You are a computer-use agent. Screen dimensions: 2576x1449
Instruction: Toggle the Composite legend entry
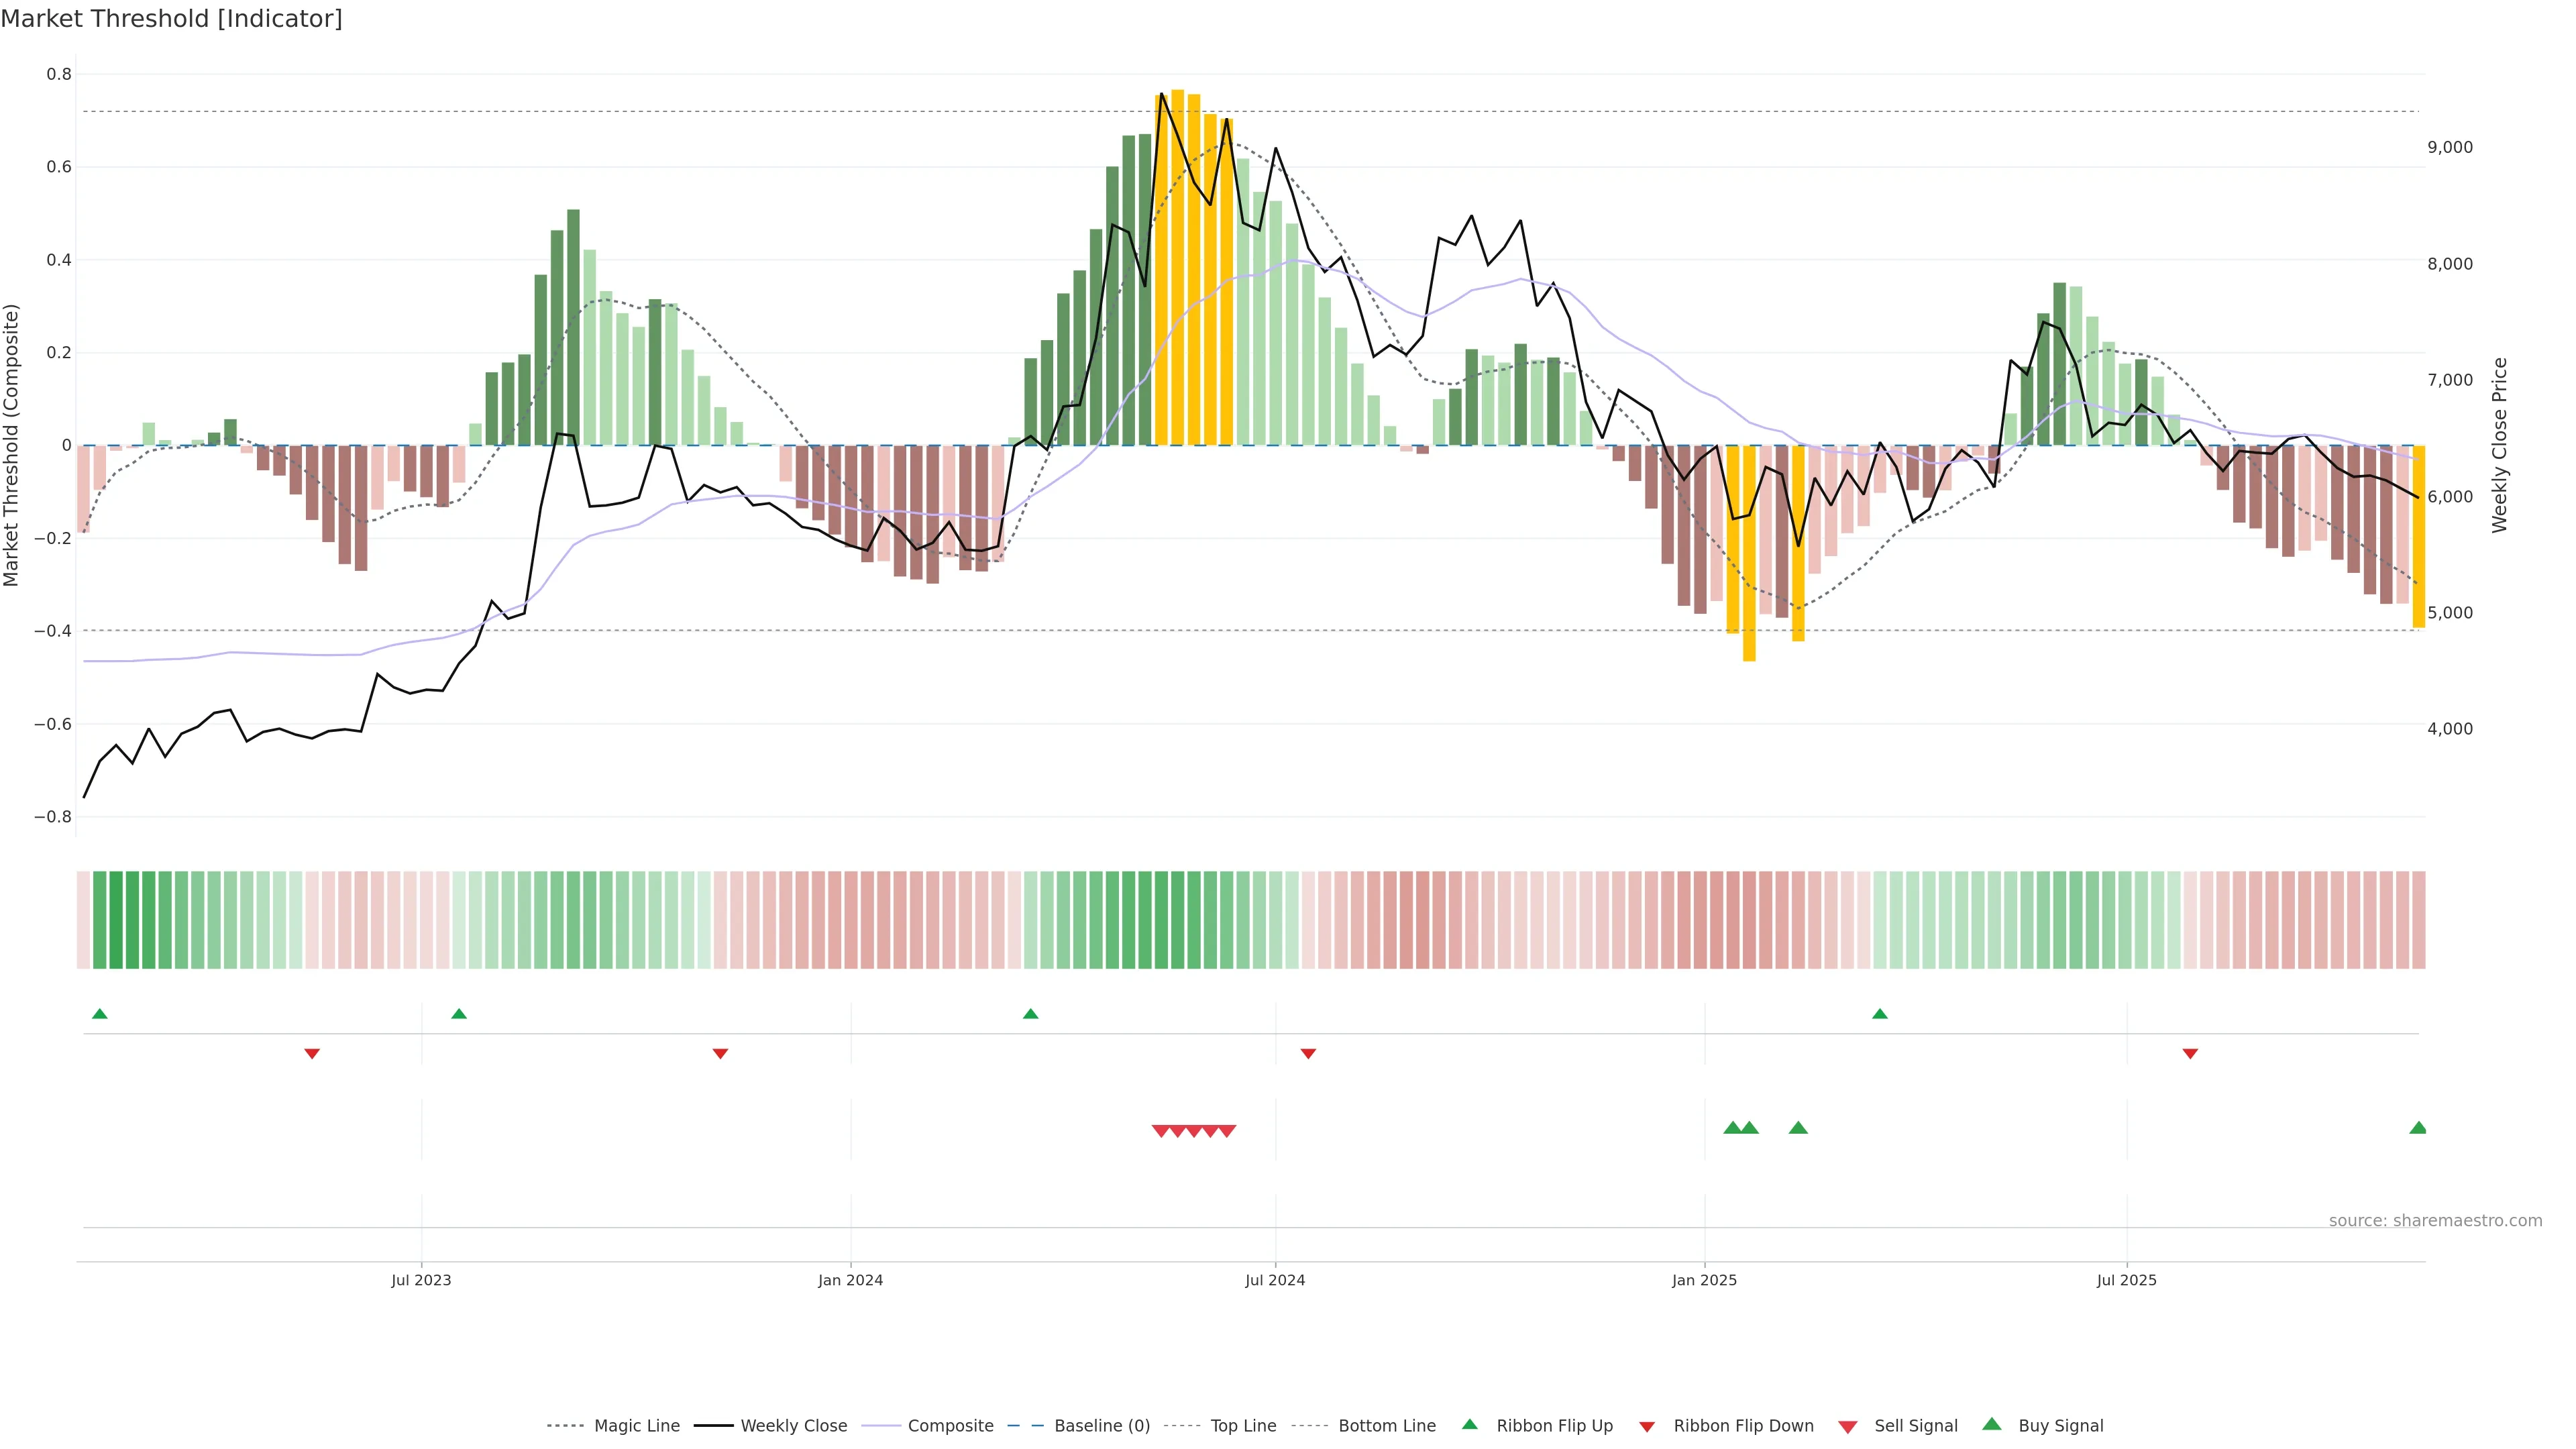coord(950,1426)
